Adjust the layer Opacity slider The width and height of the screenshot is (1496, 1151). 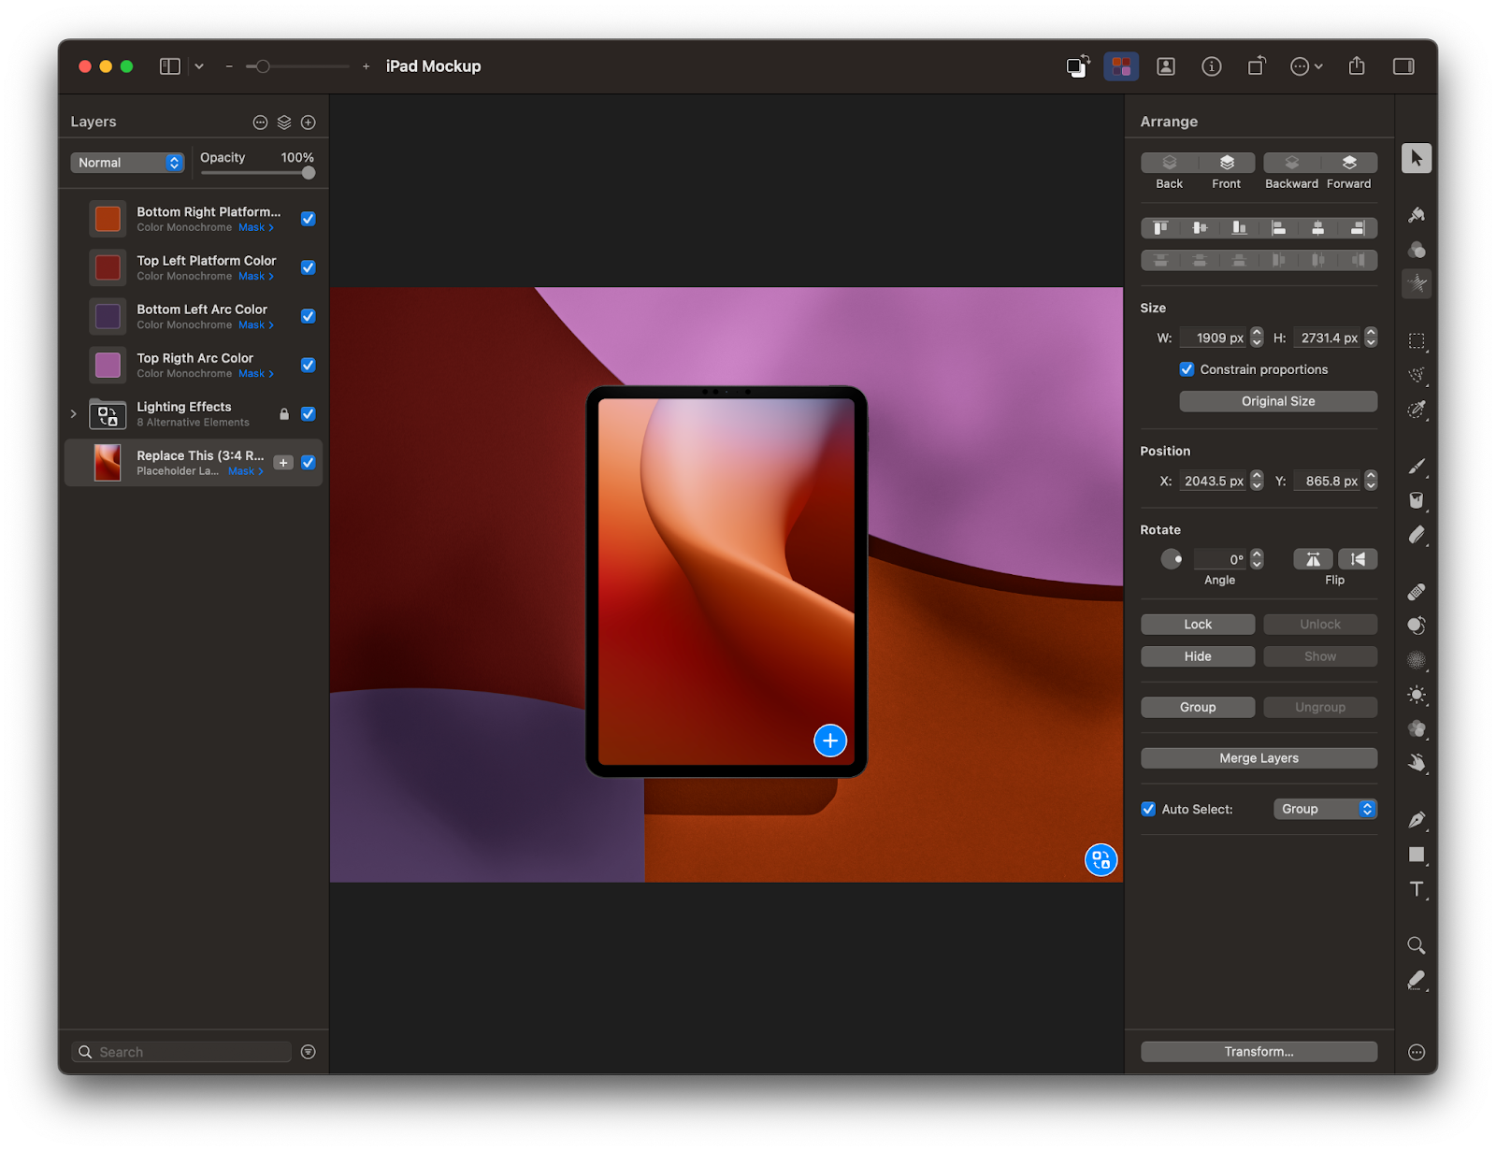point(308,173)
